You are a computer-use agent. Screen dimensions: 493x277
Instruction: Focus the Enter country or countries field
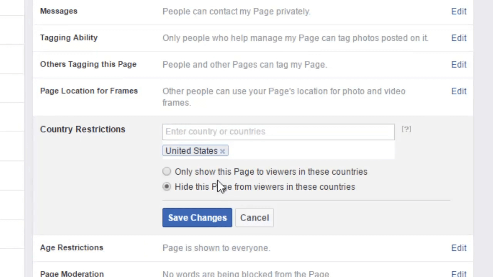coord(278,132)
